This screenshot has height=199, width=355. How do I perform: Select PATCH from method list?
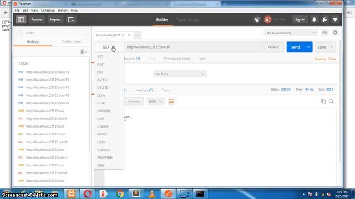102,80
